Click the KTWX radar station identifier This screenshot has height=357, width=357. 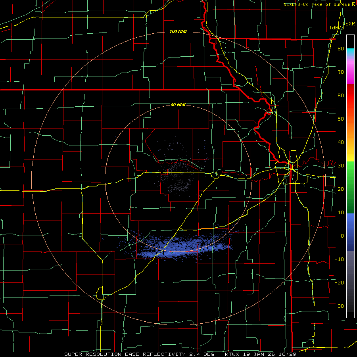pyautogui.click(x=232, y=354)
